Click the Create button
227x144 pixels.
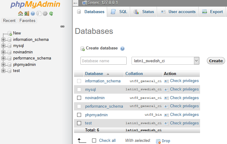(216, 61)
